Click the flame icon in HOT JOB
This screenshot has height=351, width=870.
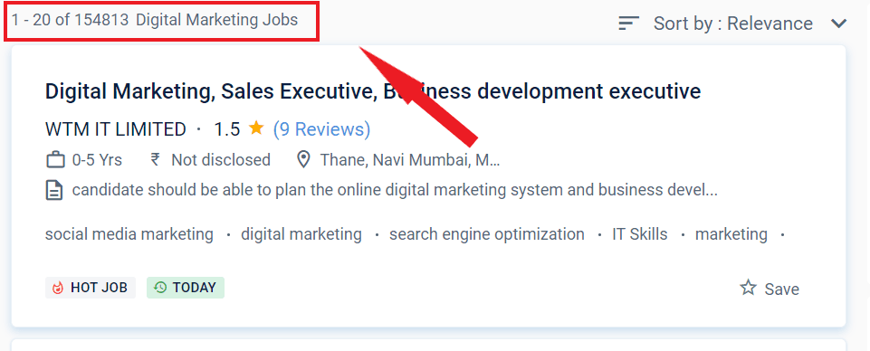(x=58, y=288)
